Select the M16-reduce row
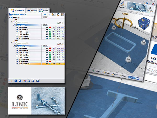Image resolution: width=157 pixels, height=118 pixels. tap(40, 62)
